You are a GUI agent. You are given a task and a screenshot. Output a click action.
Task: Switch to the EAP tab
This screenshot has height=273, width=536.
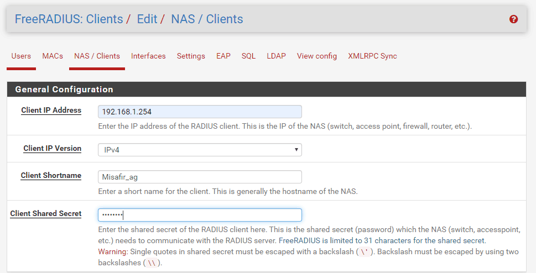pyautogui.click(x=223, y=56)
